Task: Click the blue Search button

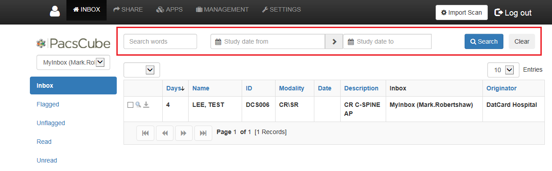Action: point(484,41)
